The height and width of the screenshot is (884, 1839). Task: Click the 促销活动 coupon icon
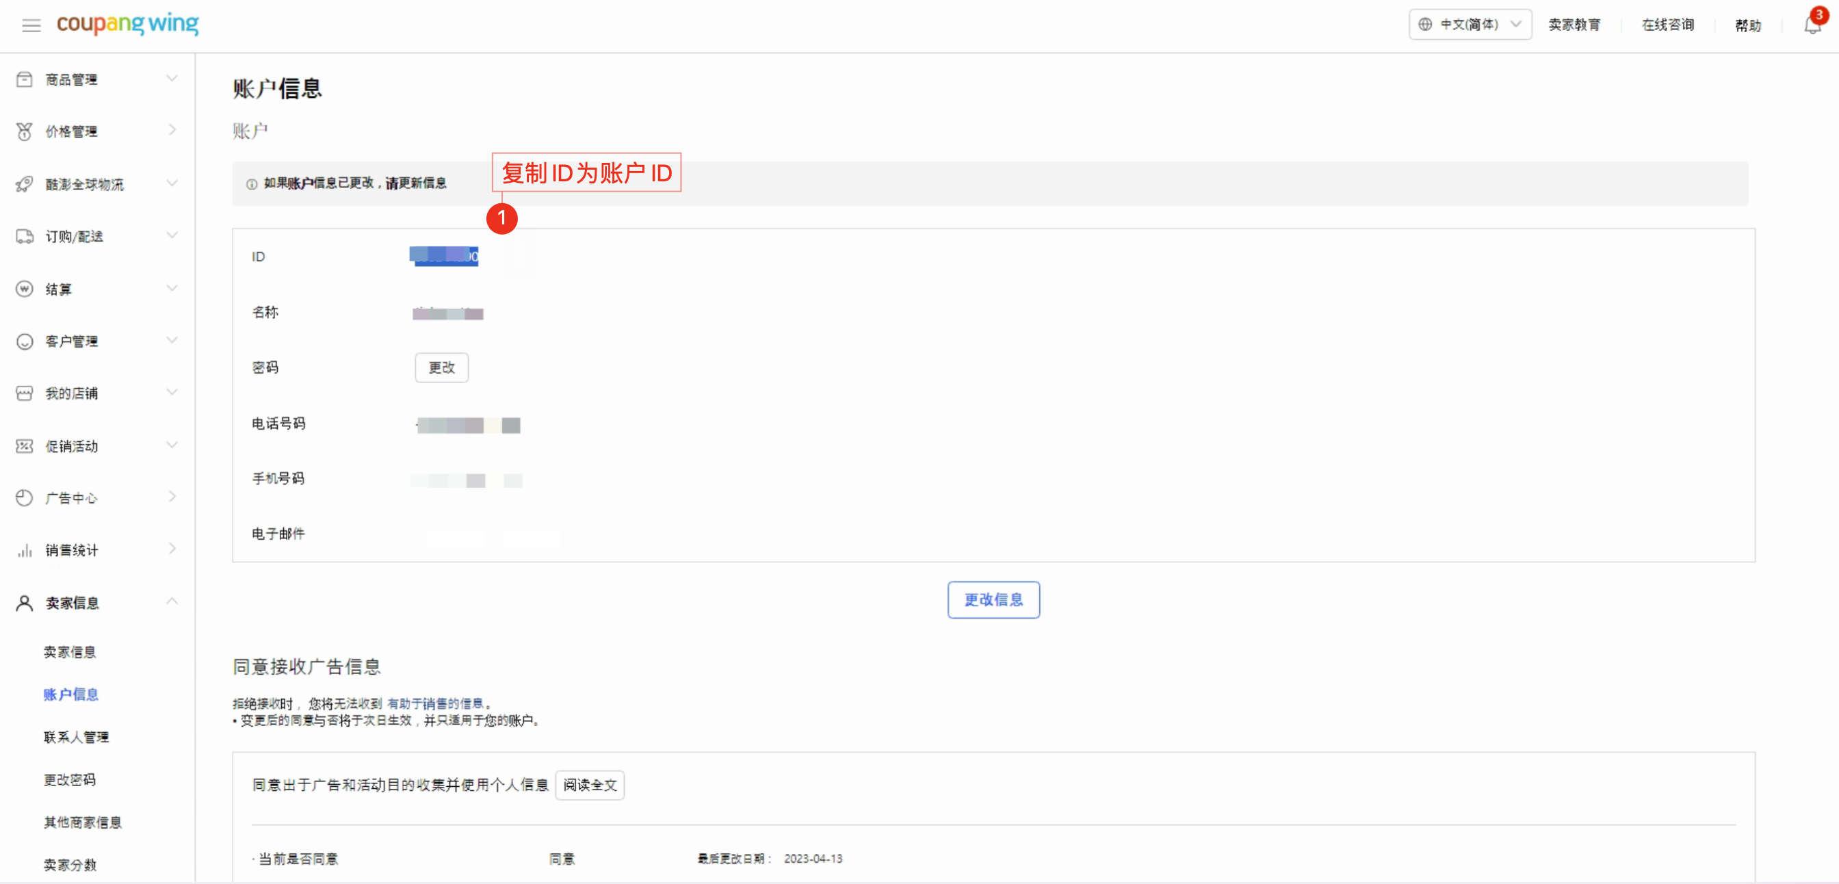tap(24, 446)
